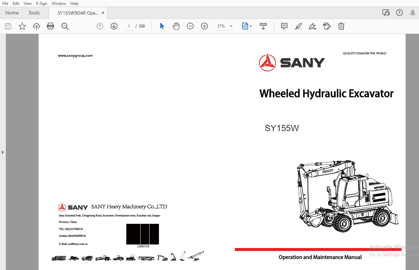Click the fit page view icon

point(245,26)
